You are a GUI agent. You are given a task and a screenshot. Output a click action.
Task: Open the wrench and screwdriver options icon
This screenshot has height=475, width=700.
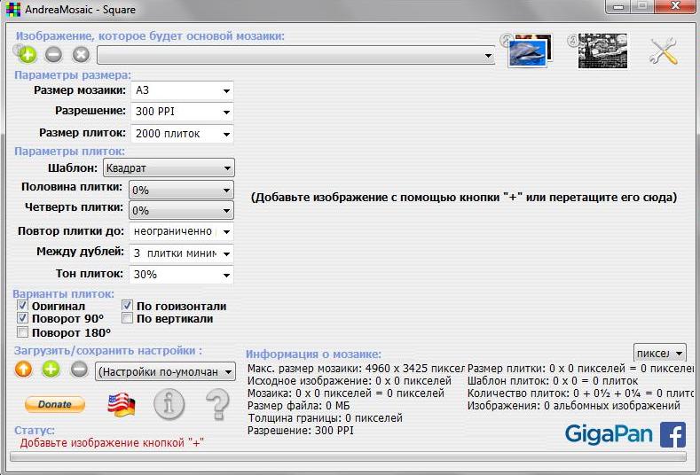(664, 51)
